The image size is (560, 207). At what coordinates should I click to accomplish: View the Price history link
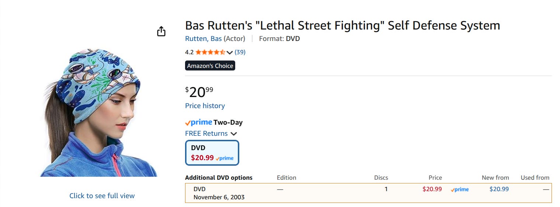click(x=205, y=106)
